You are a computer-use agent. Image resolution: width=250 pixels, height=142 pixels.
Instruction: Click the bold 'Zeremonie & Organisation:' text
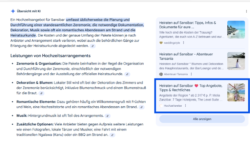click(x=39, y=64)
